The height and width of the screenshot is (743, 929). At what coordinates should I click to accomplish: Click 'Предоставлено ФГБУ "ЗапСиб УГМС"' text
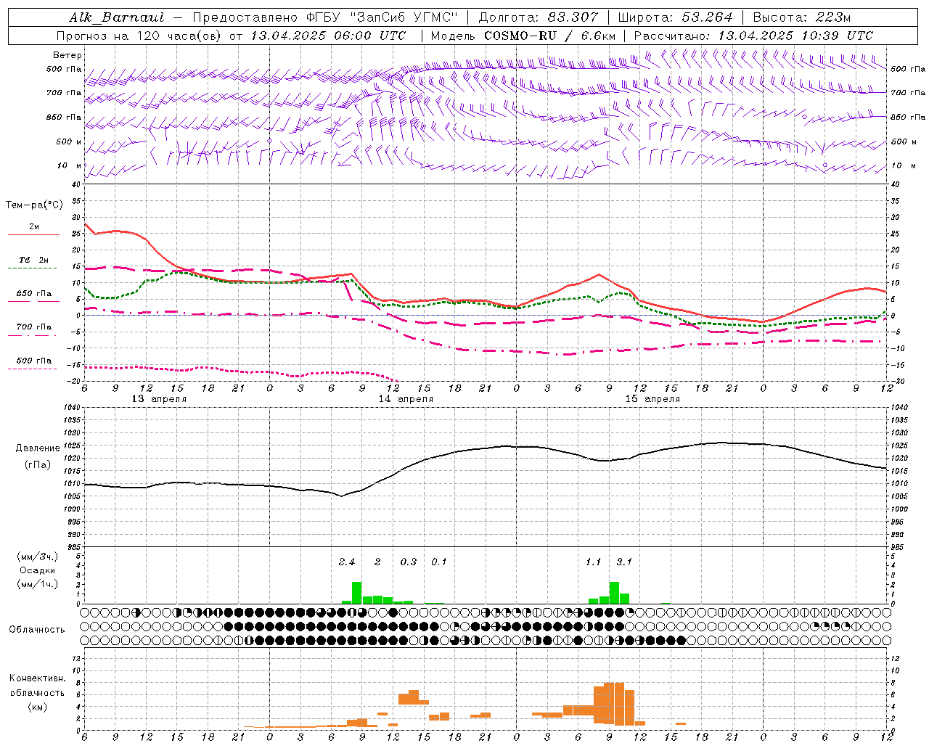327,17
